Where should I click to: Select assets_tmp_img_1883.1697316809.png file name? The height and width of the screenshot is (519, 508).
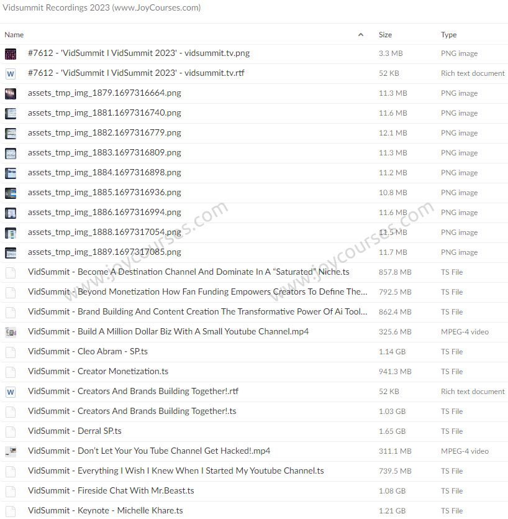104,152
